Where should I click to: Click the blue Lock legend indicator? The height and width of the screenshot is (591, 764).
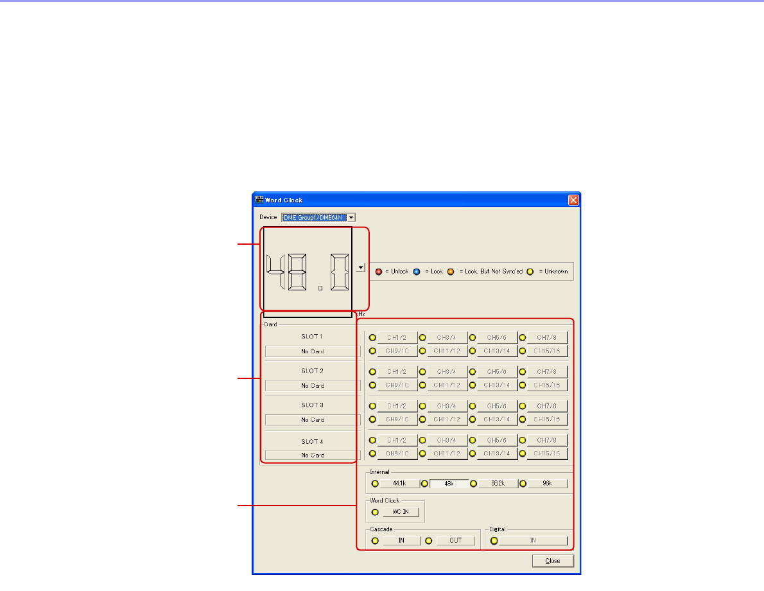(417, 272)
